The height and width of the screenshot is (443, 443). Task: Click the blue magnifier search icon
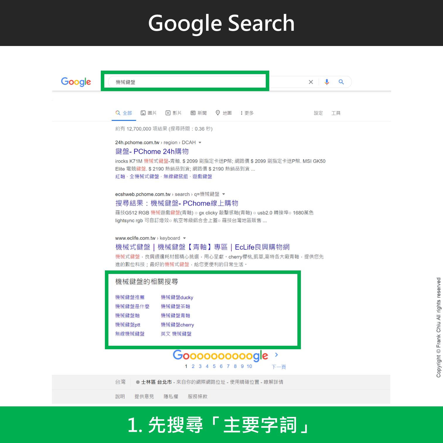pyautogui.click(x=341, y=82)
